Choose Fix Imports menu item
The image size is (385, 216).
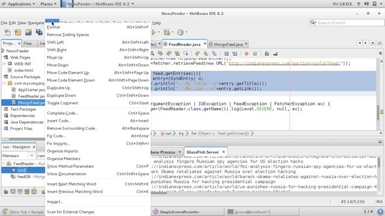(x=98, y=143)
